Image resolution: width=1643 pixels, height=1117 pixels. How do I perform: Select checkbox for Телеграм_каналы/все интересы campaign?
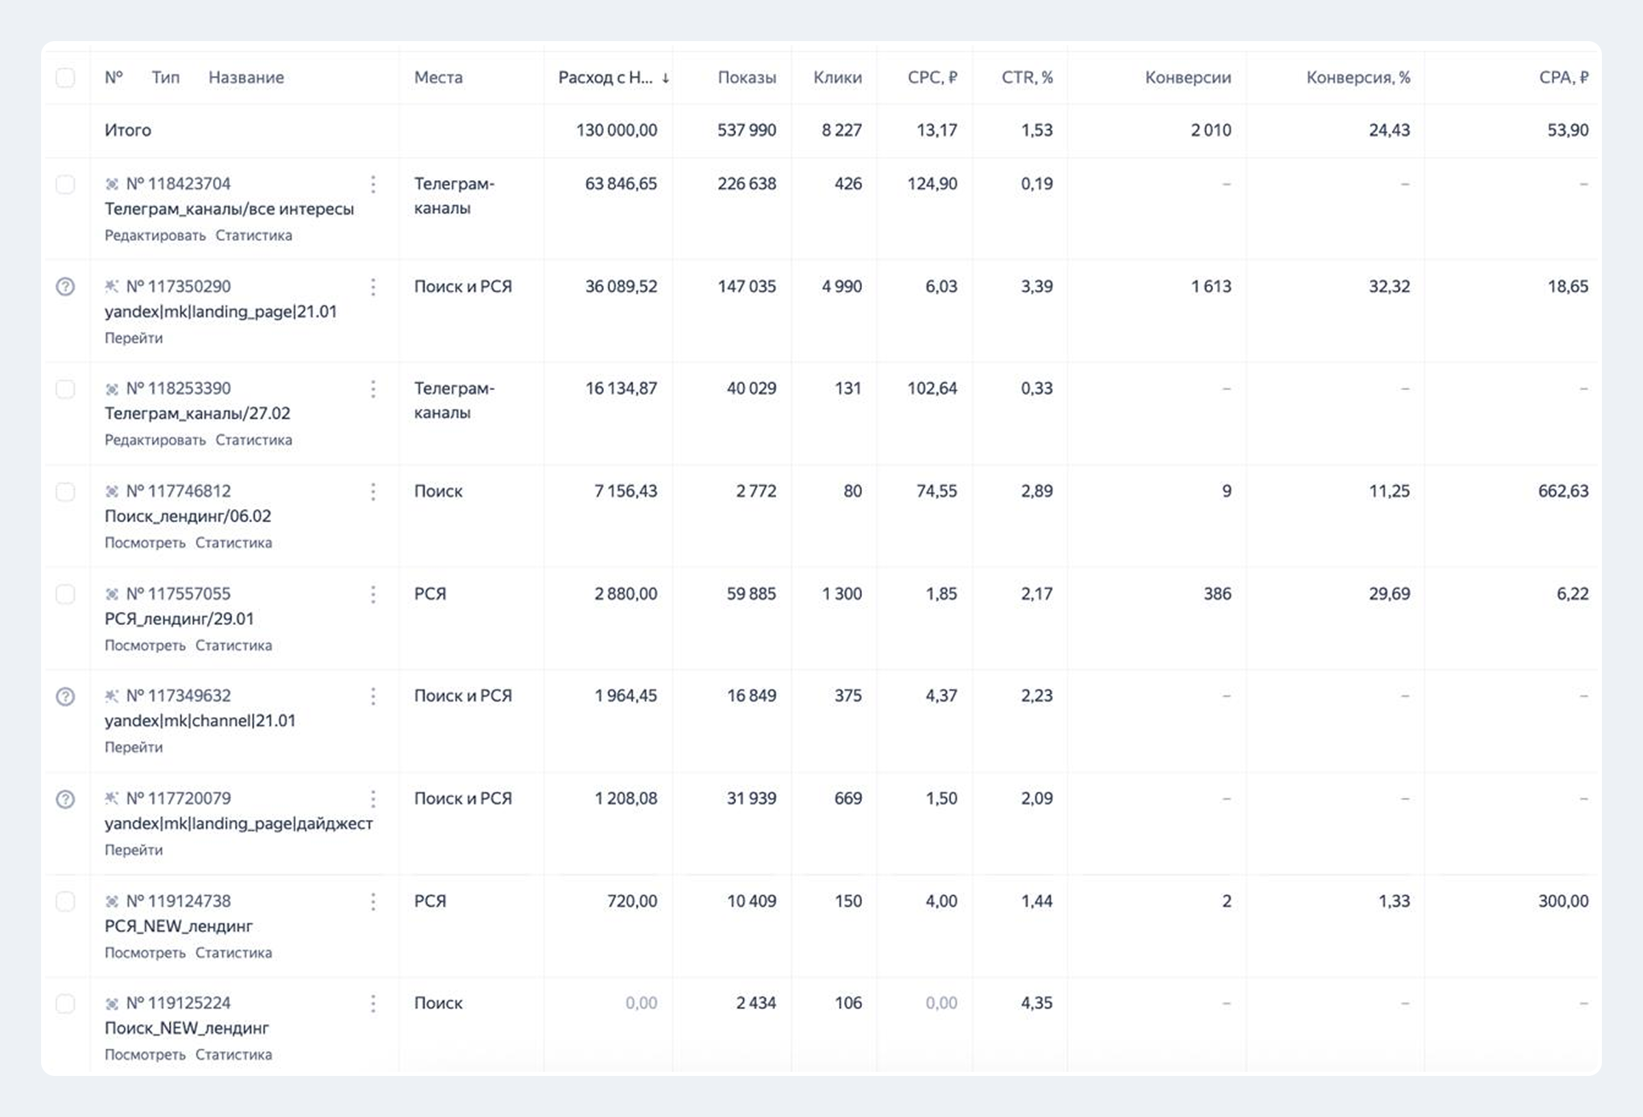[65, 185]
